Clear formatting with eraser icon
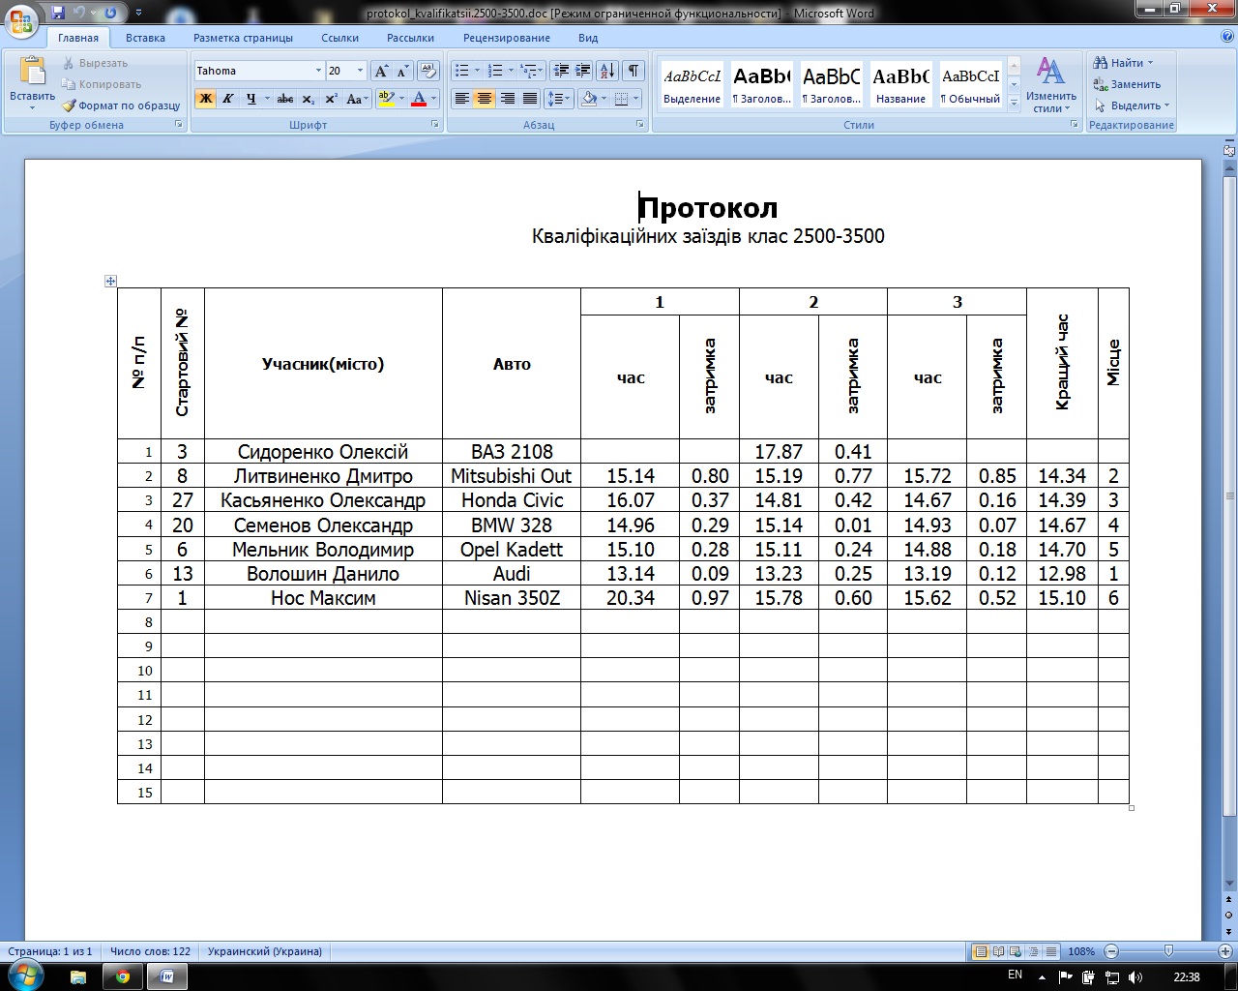The width and height of the screenshot is (1238, 991). point(429,71)
